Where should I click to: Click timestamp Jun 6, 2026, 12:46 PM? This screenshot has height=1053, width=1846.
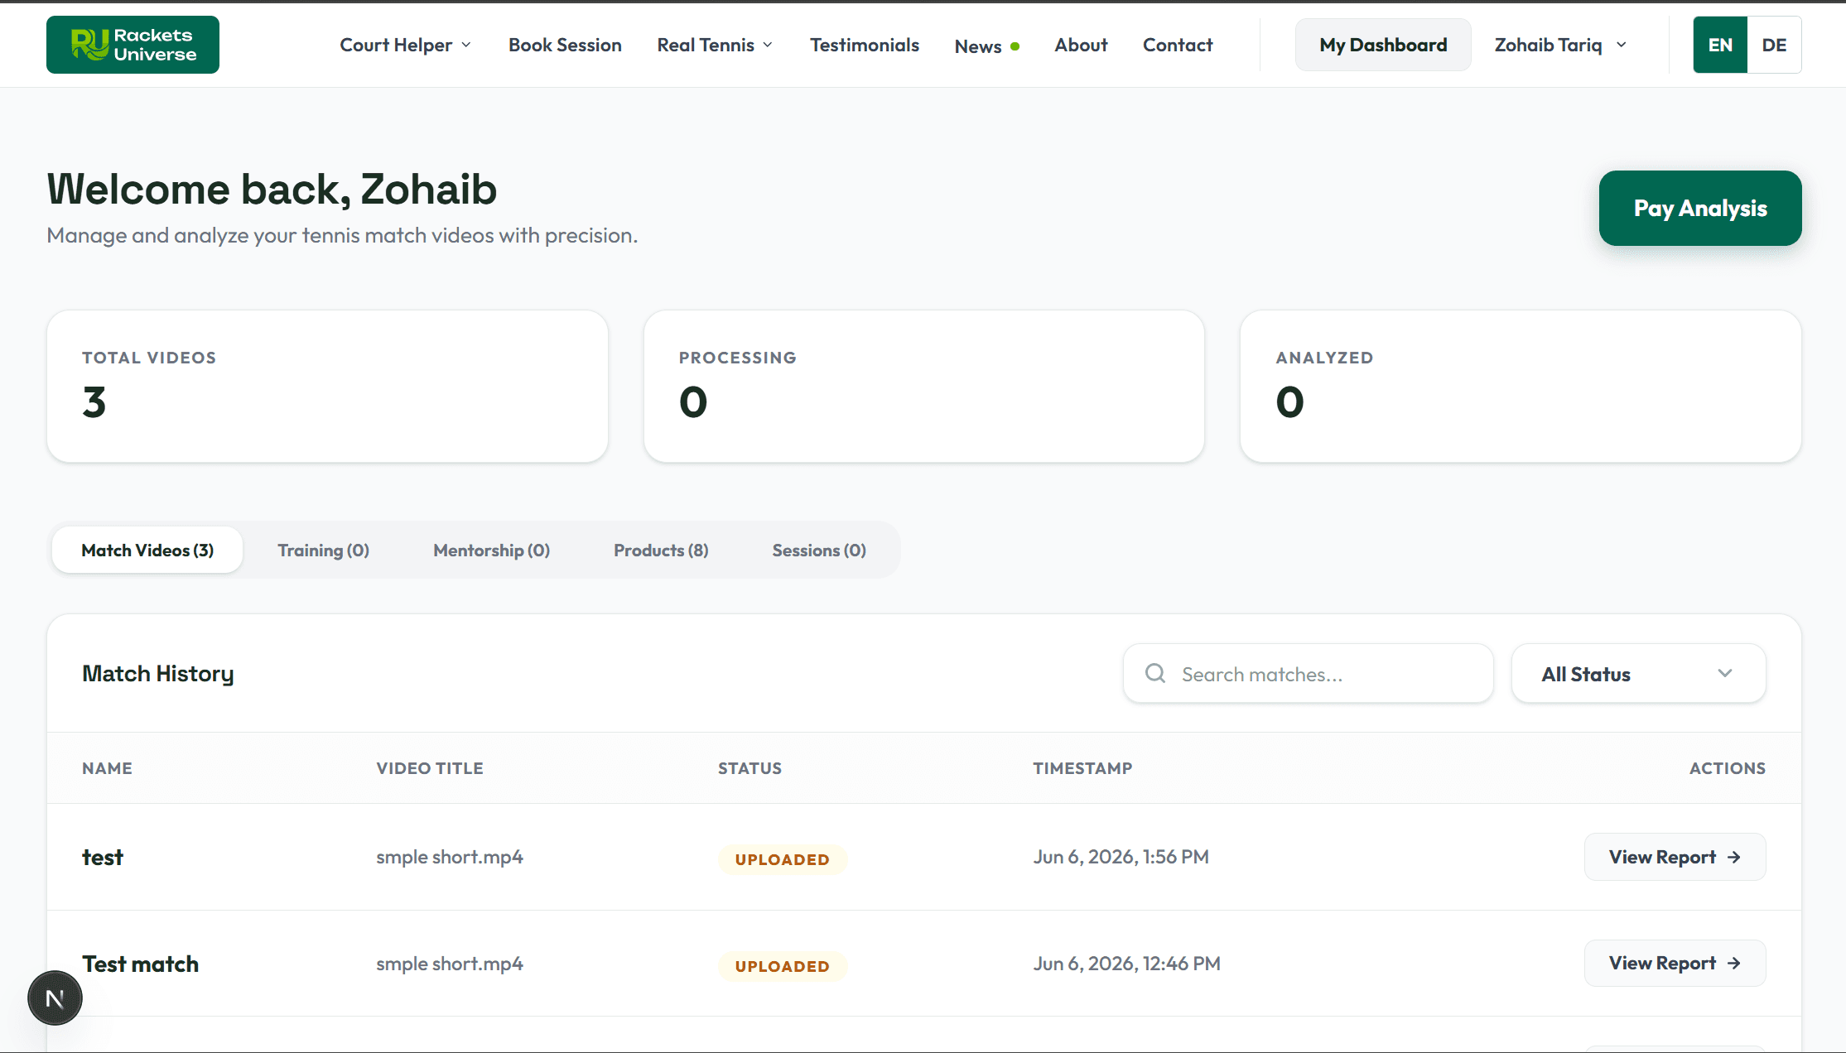[x=1126, y=964]
